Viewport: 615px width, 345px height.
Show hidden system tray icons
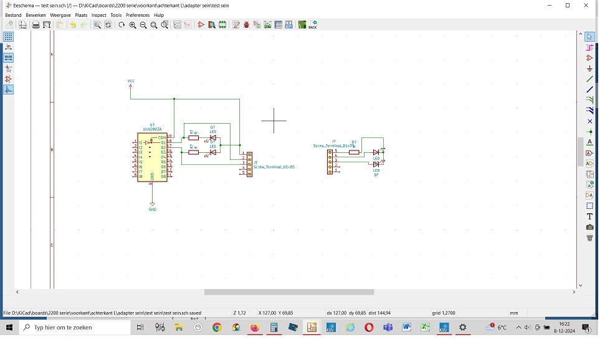(518, 327)
